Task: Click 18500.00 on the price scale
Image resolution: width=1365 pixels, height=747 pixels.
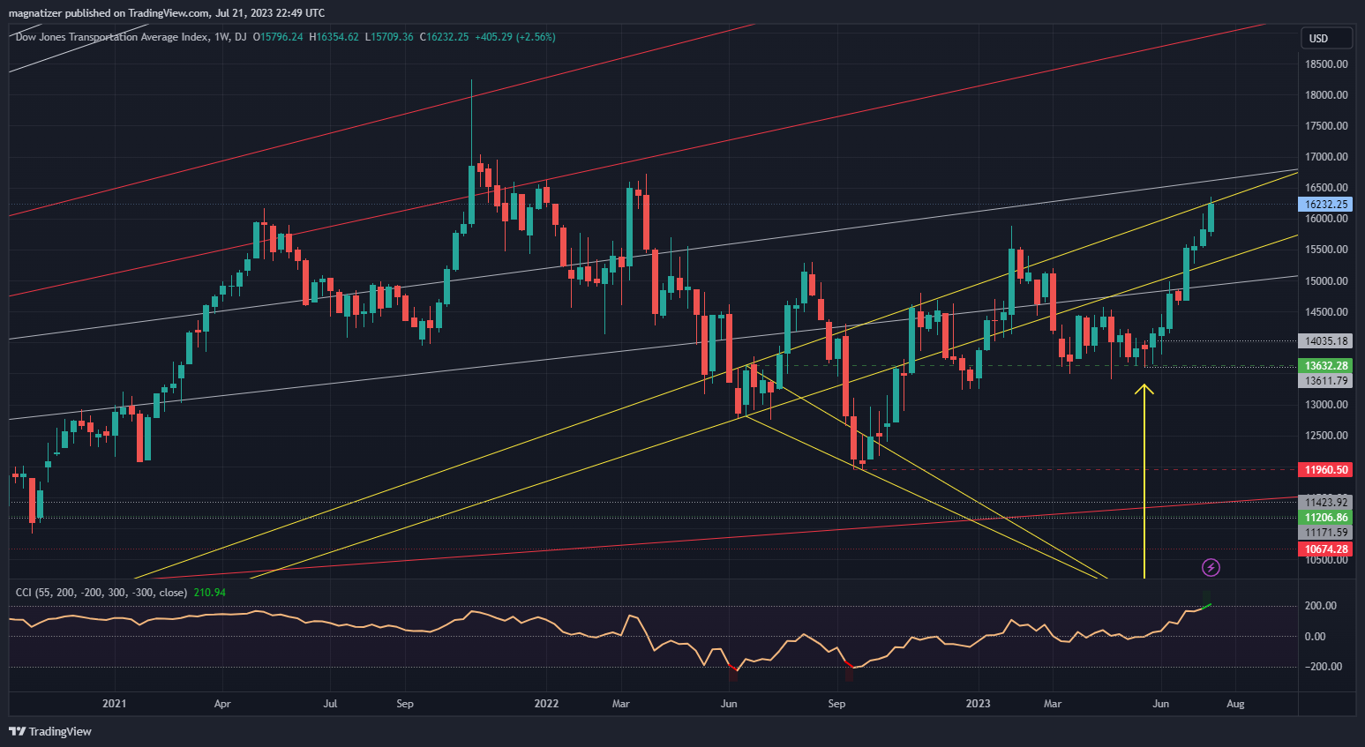Action: click(1326, 64)
